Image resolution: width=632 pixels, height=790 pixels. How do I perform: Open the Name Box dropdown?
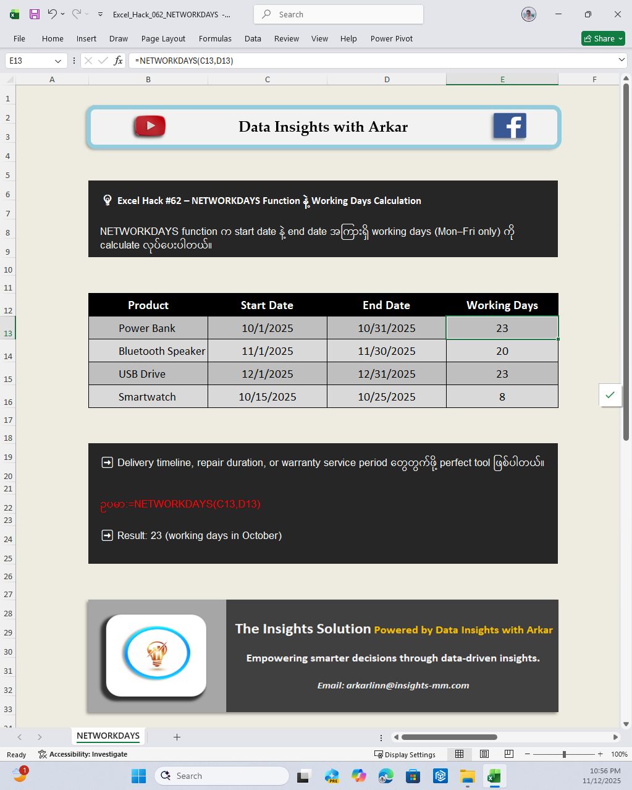tap(57, 61)
